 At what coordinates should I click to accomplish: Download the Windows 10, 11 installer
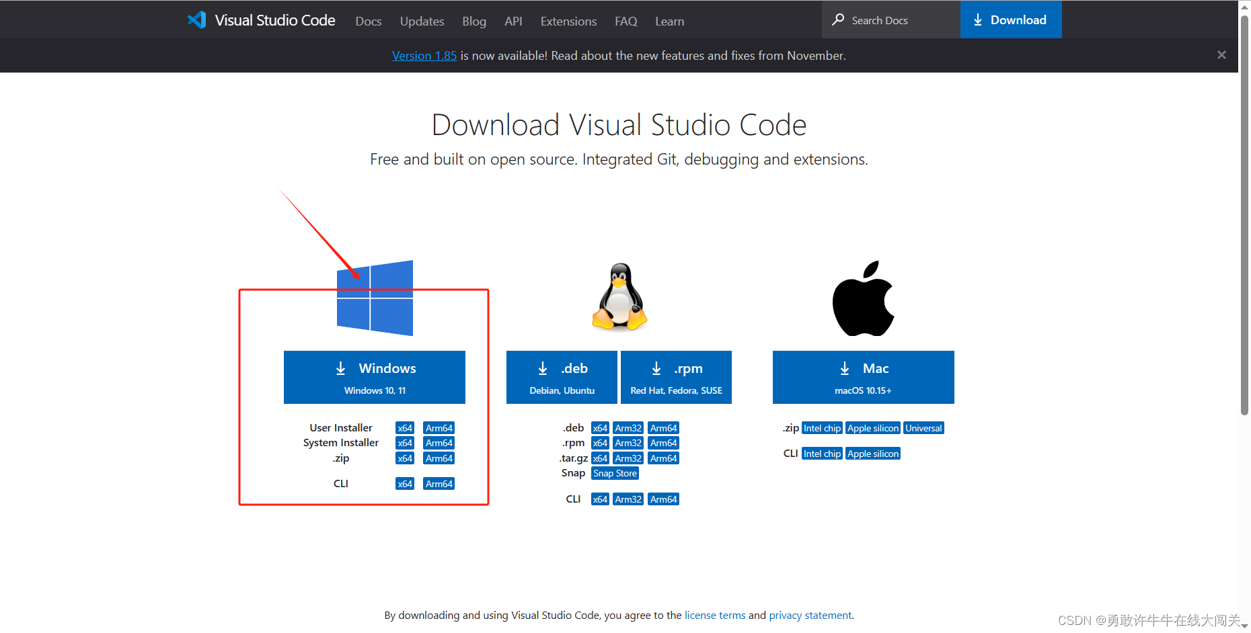pos(375,377)
